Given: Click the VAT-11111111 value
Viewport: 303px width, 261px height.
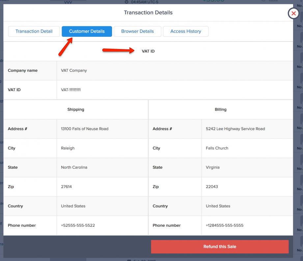Looking at the screenshot, I should tap(71, 90).
